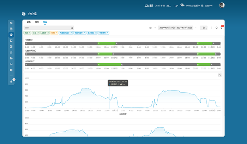Expand the 日 time unit dropdown
This screenshot has width=247, height=144.
point(204,28)
